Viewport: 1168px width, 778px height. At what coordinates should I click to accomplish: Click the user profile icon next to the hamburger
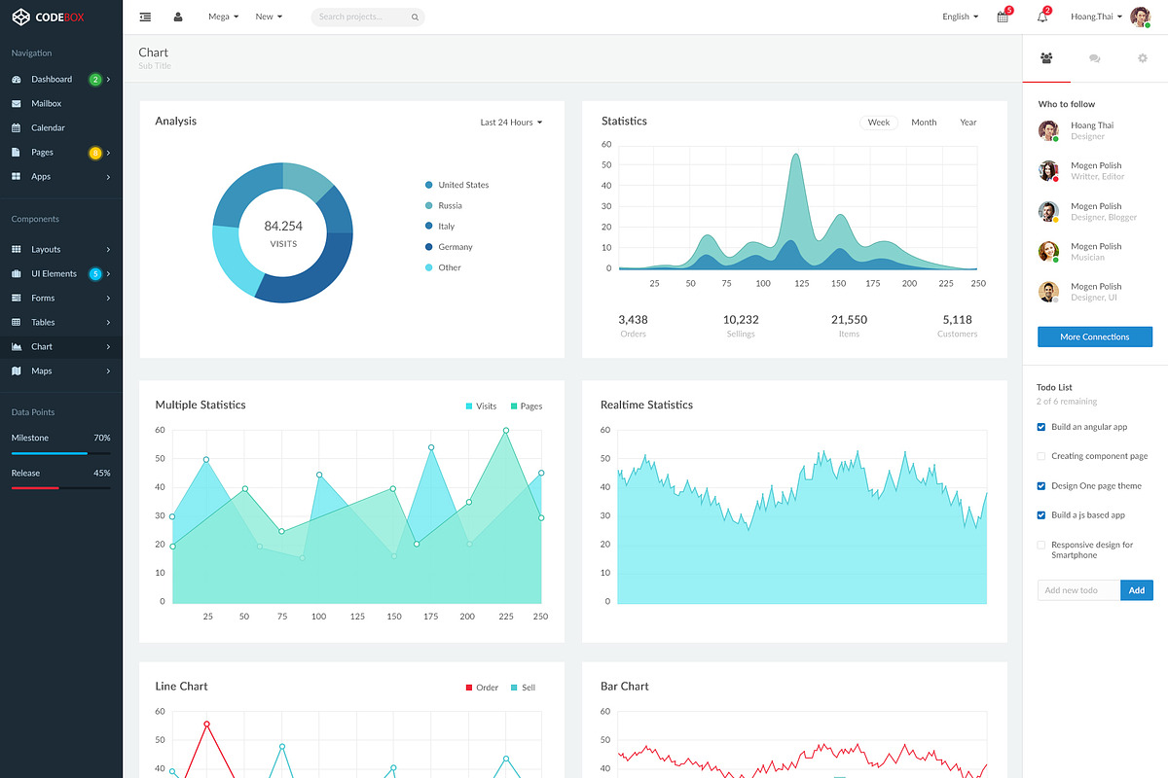coord(177,17)
